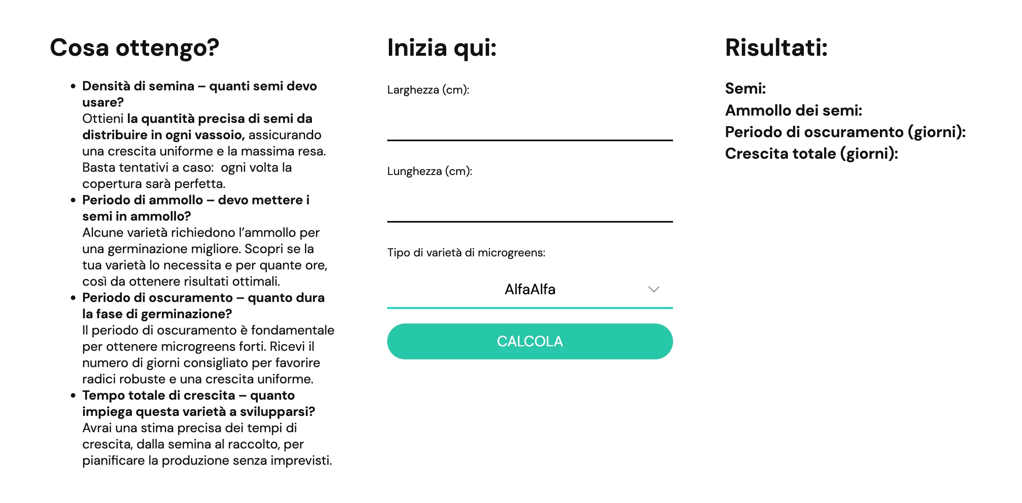Open the AlfaAlfa variety dropdown
The width and height of the screenshot is (1022, 503).
pos(529,289)
